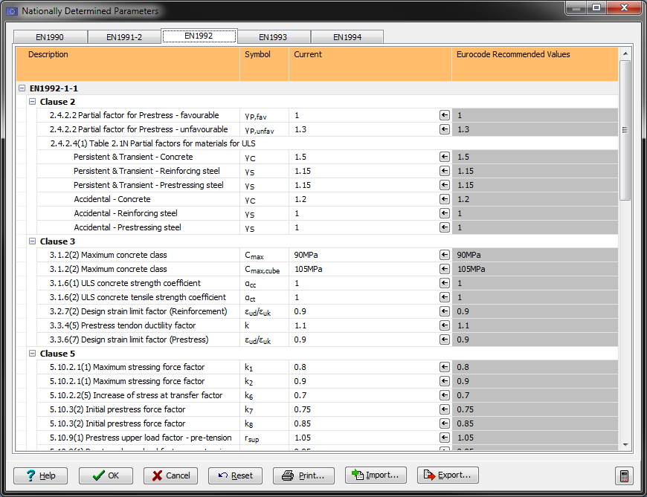
Task: Click the window title bar application icon
Action: 12,11
